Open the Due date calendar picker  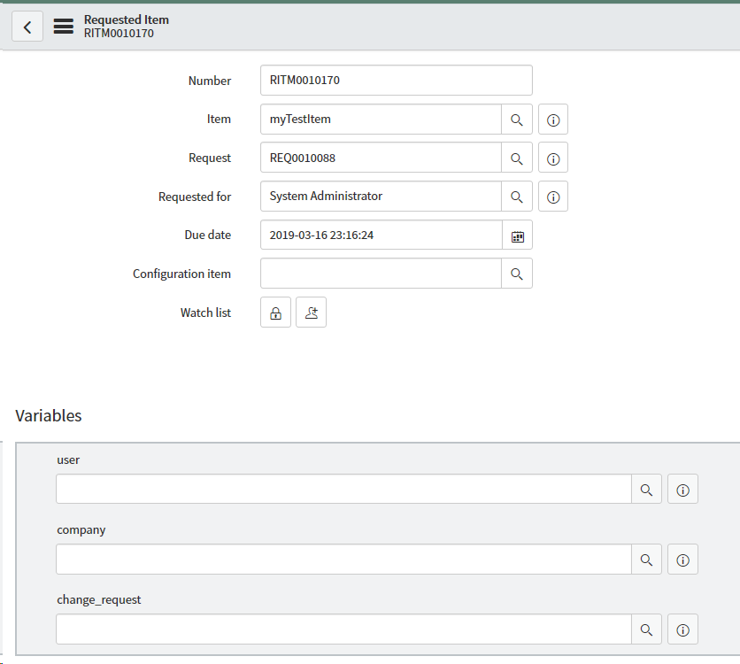(518, 235)
